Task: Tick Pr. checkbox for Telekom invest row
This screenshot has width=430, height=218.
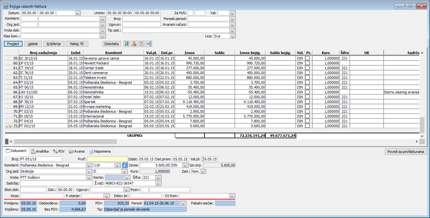Action: [308, 78]
